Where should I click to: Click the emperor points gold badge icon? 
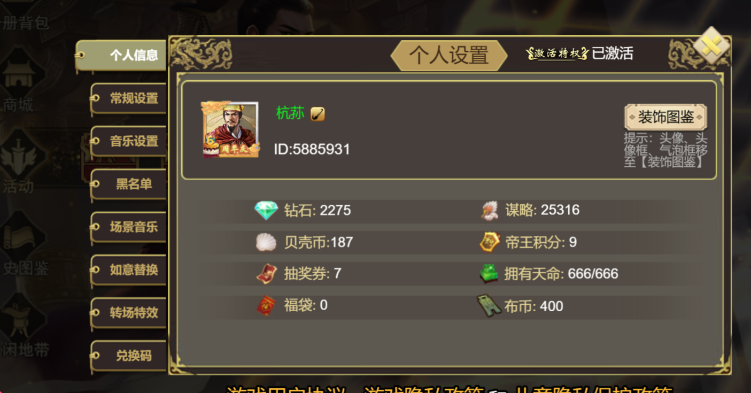point(490,242)
